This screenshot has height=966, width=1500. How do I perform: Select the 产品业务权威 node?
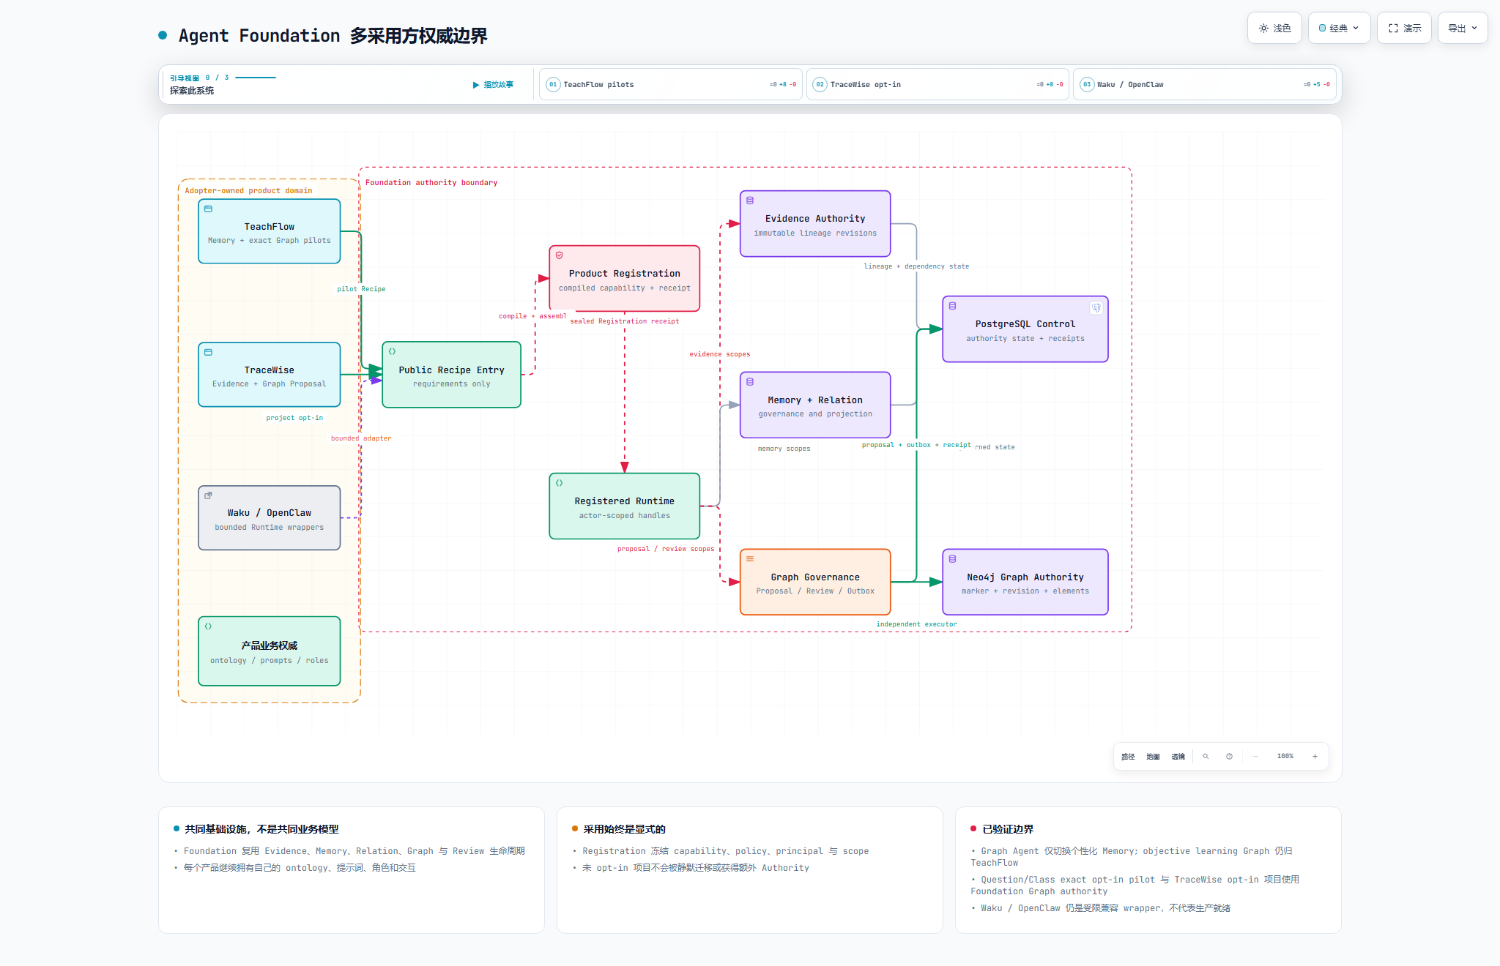click(270, 651)
